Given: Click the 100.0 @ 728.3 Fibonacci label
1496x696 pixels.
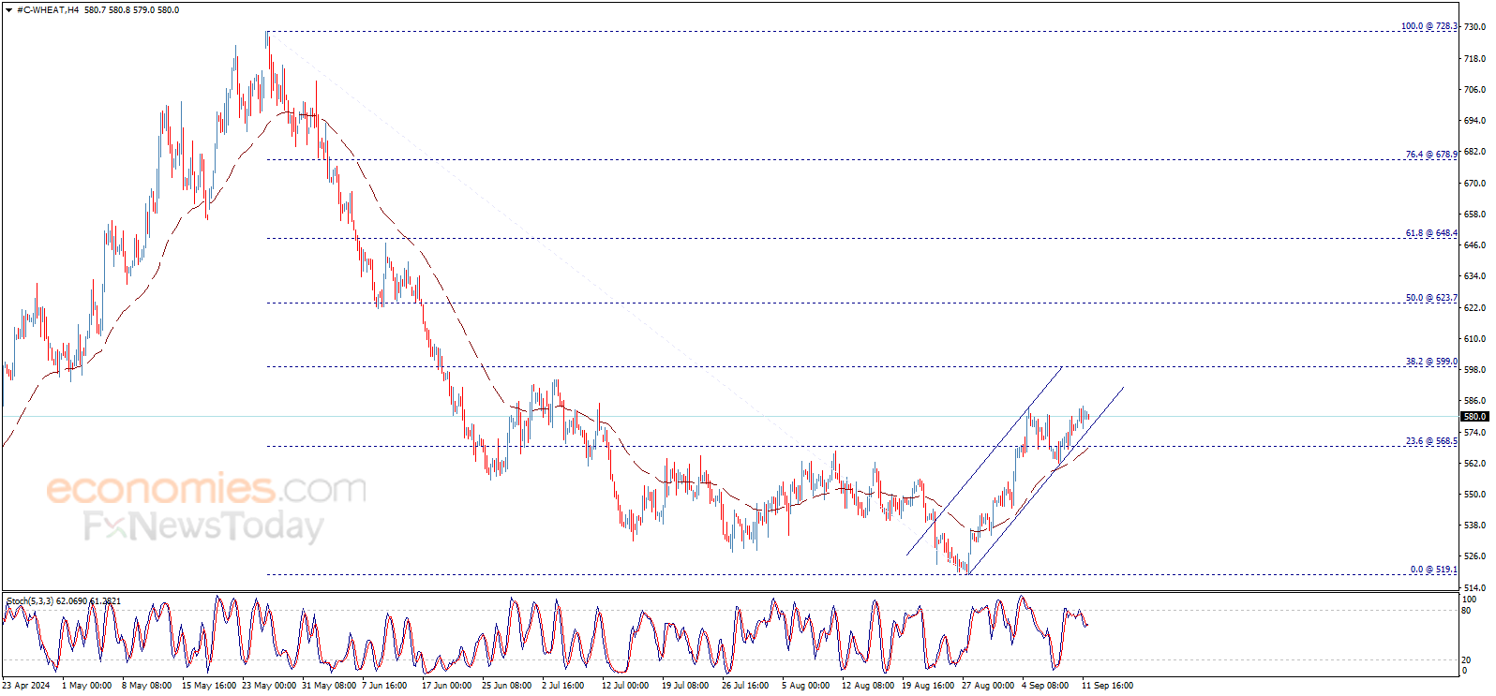Looking at the screenshot, I should pyautogui.click(x=1429, y=26).
